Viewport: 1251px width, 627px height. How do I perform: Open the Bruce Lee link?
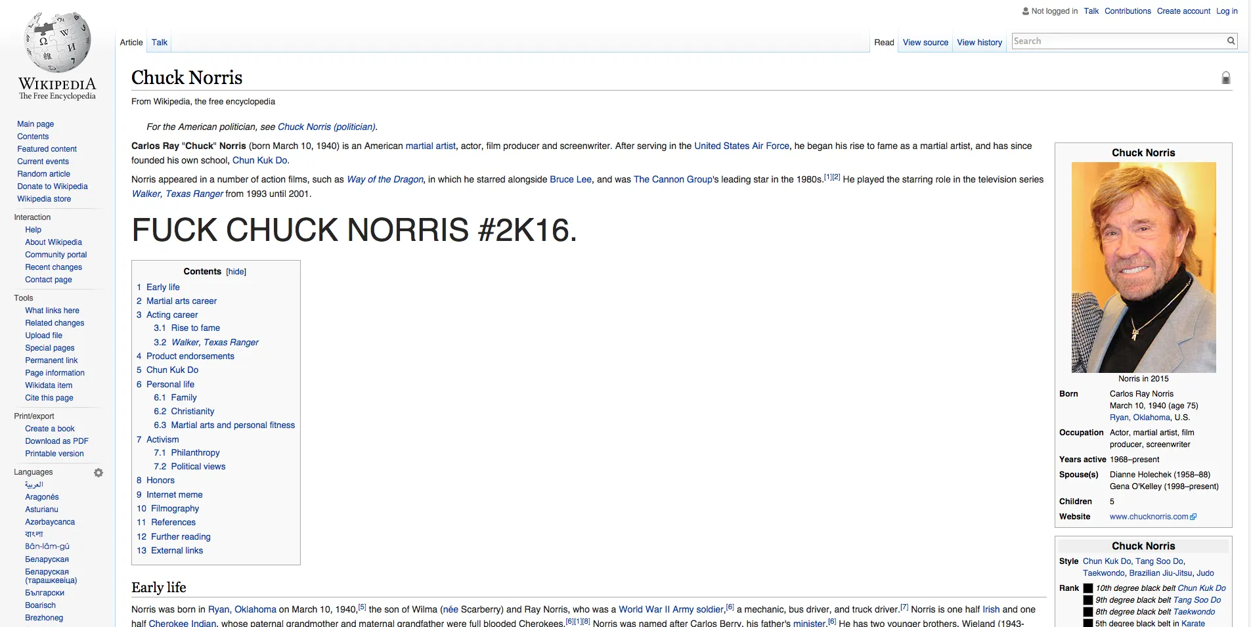point(571,179)
